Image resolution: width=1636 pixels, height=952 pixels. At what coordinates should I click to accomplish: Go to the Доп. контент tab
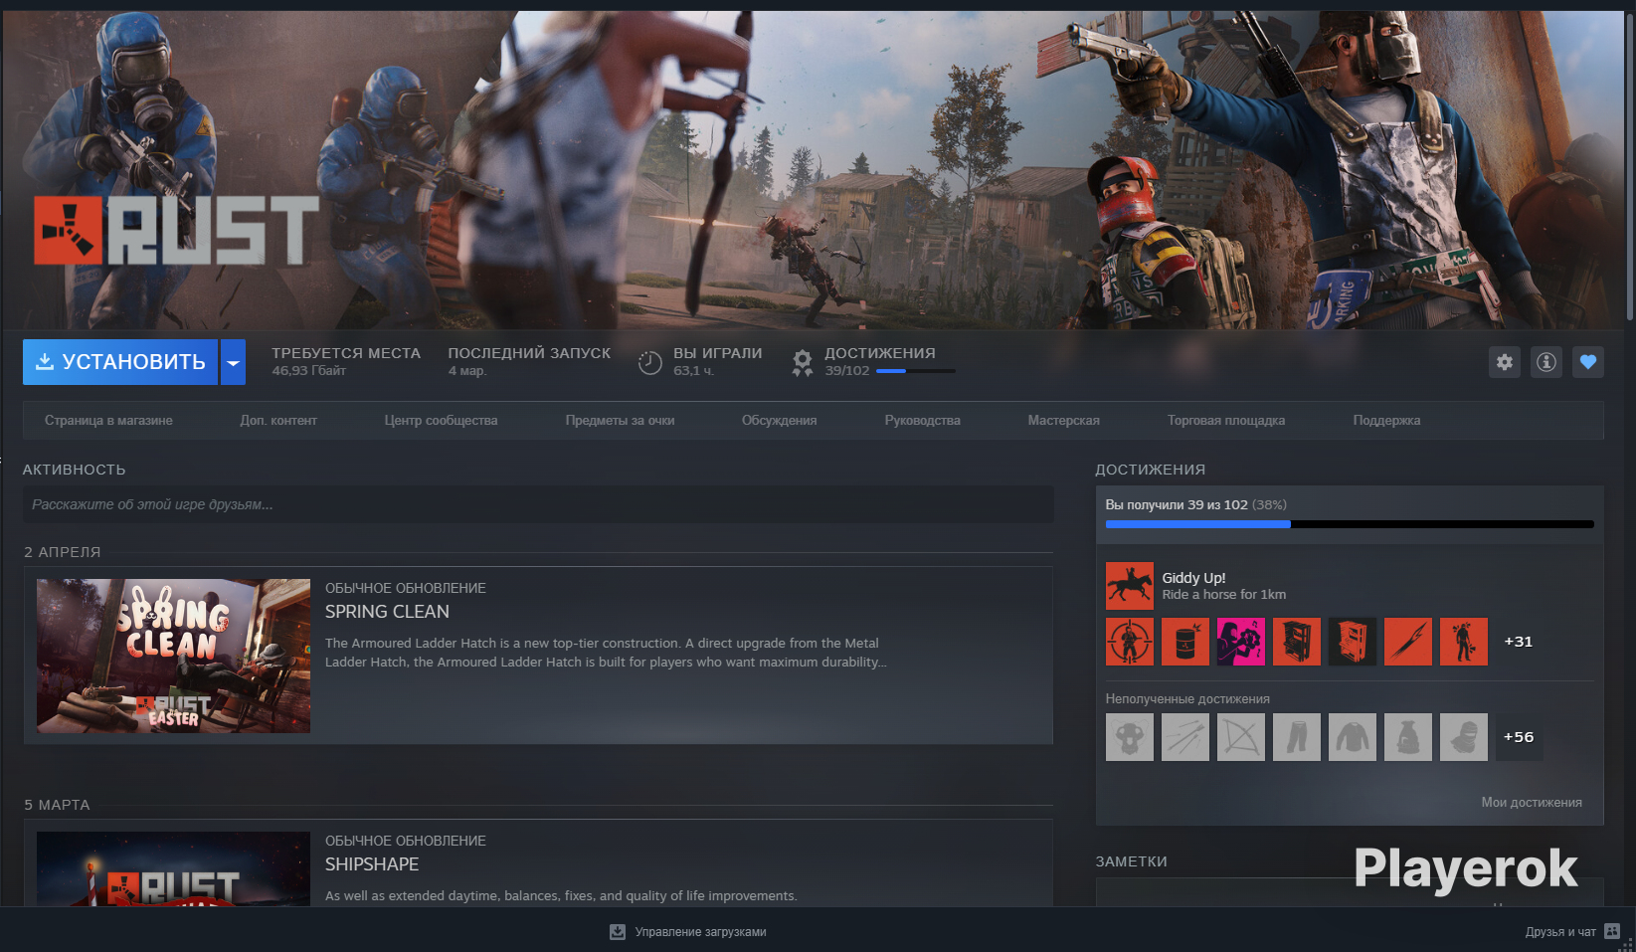[x=278, y=421]
